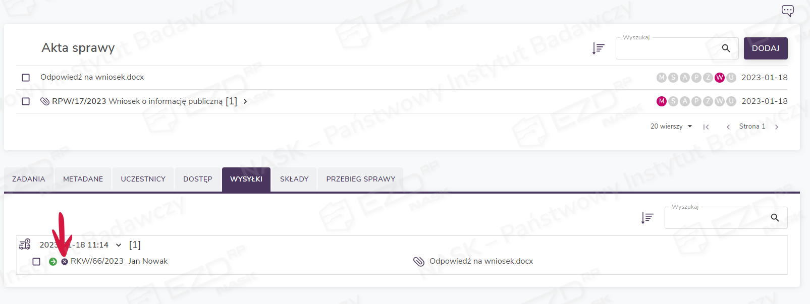Click the Wysyłki search input field
This screenshot has height=304, width=810.
tap(717, 218)
